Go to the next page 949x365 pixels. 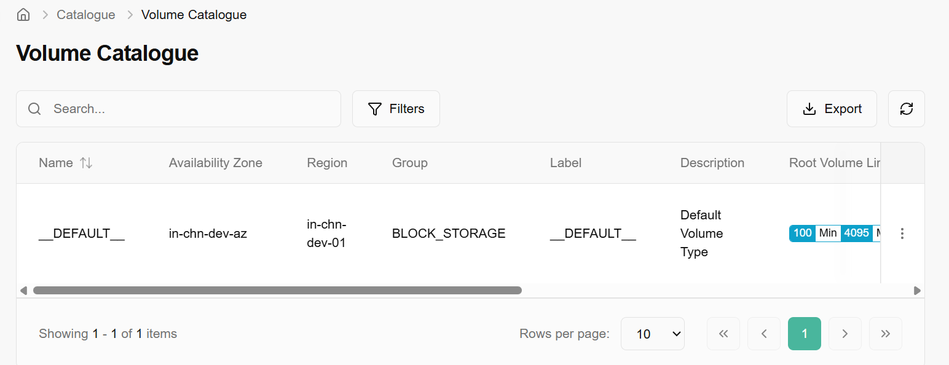coord(845,334)
